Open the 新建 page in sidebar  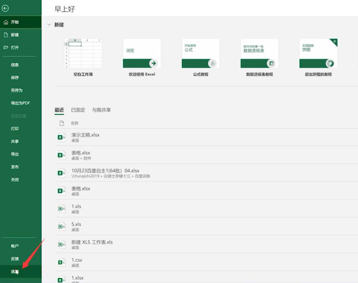click(21, 35)
